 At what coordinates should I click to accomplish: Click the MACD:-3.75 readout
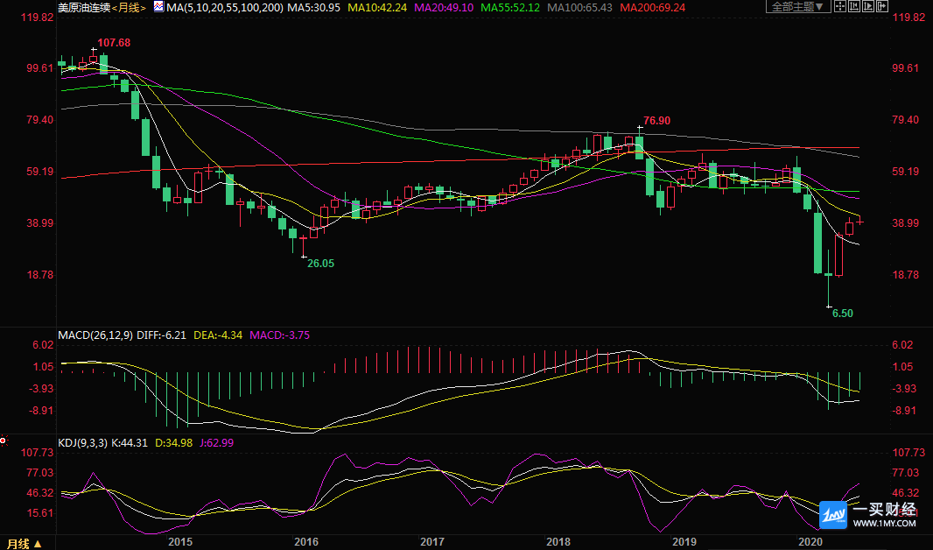pyautogui.click(x=280, y=335)
